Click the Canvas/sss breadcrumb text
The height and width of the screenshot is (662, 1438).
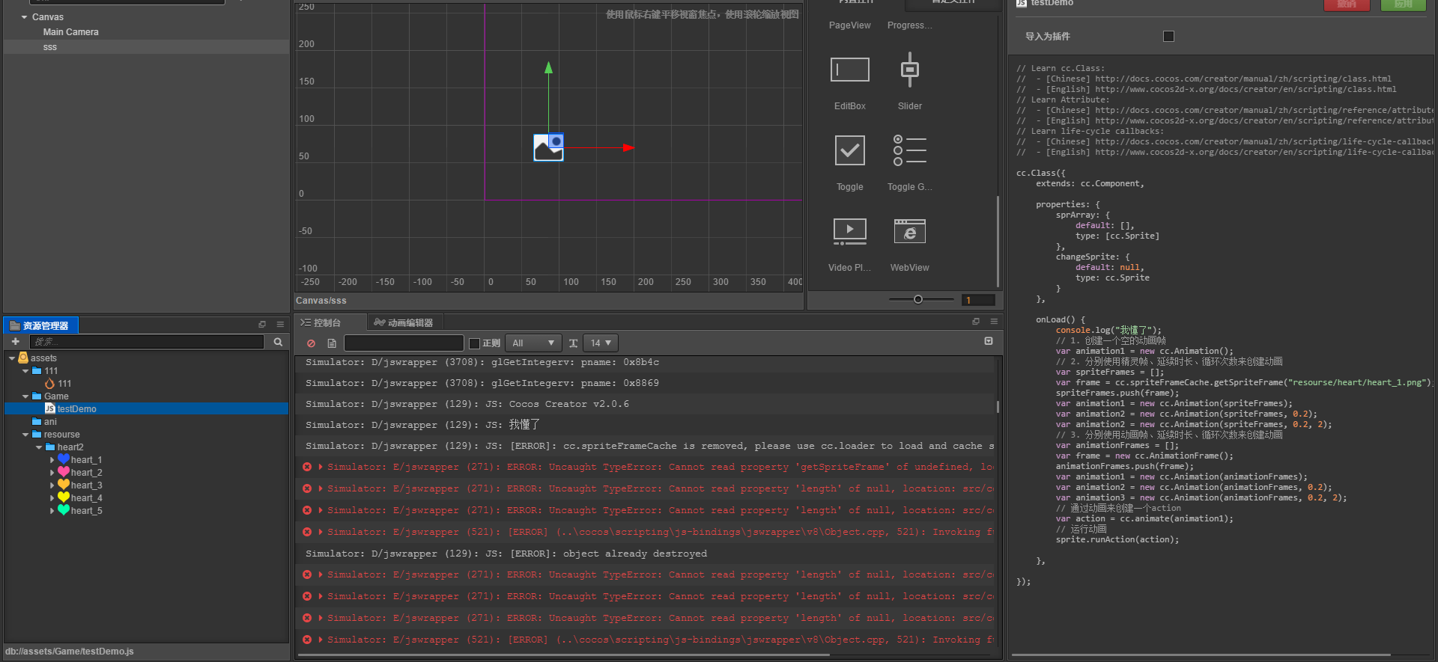pos(321,301)
